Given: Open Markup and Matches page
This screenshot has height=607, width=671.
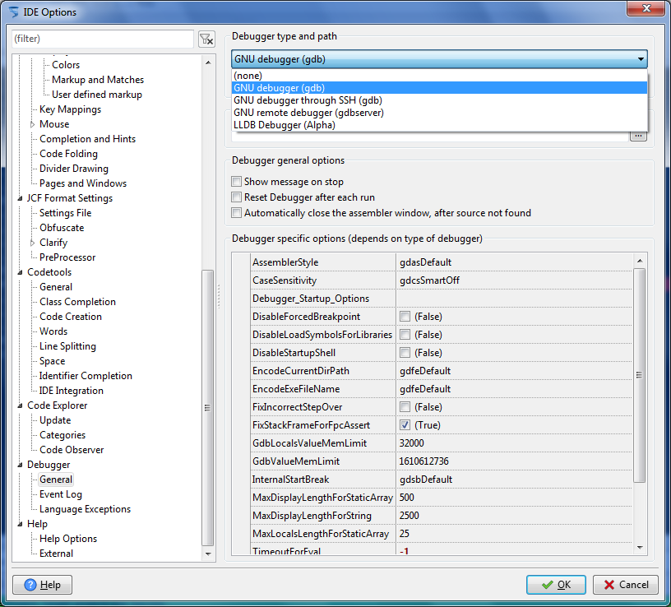Looking at the screenshot, I should pyautogui.click(x=98, y=80).
